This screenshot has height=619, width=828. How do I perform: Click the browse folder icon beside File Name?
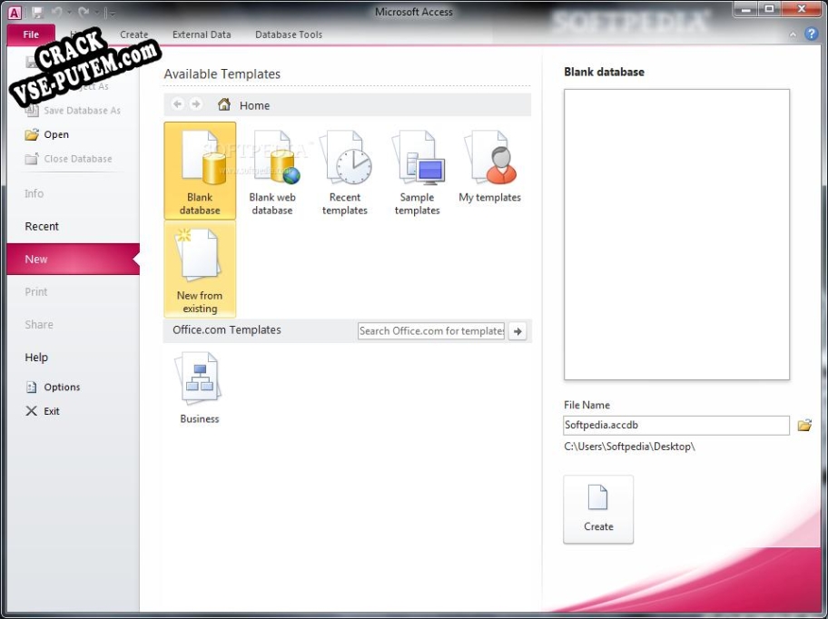804,425
